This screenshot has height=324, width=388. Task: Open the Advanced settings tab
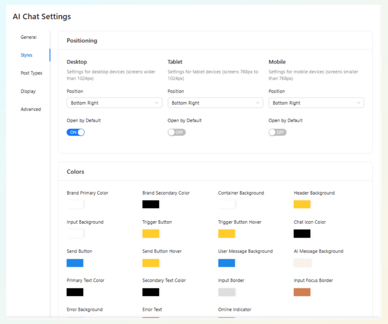point(31,109)
